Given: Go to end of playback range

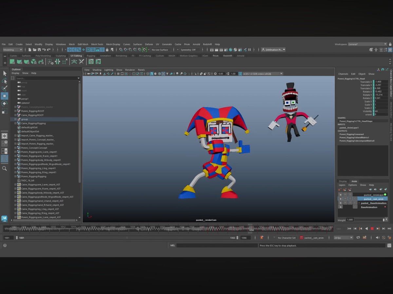Looking at the screenshot, I should [389, 229].
